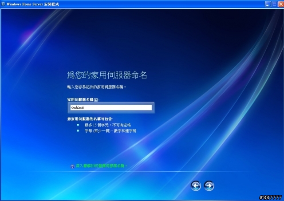Open the link about choosing a server name
Image resolution: width=284 pixels, height=201 pixels.
coord(102,166)
